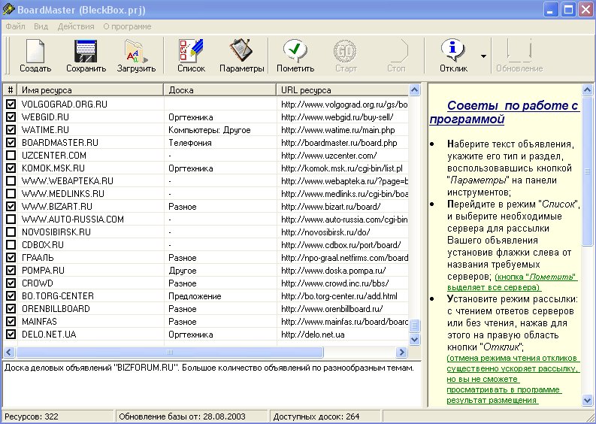Uncheck the BOARDMASTER.RU checkbox
This screenshot has height=424, width=596.
tap(11, 142)
